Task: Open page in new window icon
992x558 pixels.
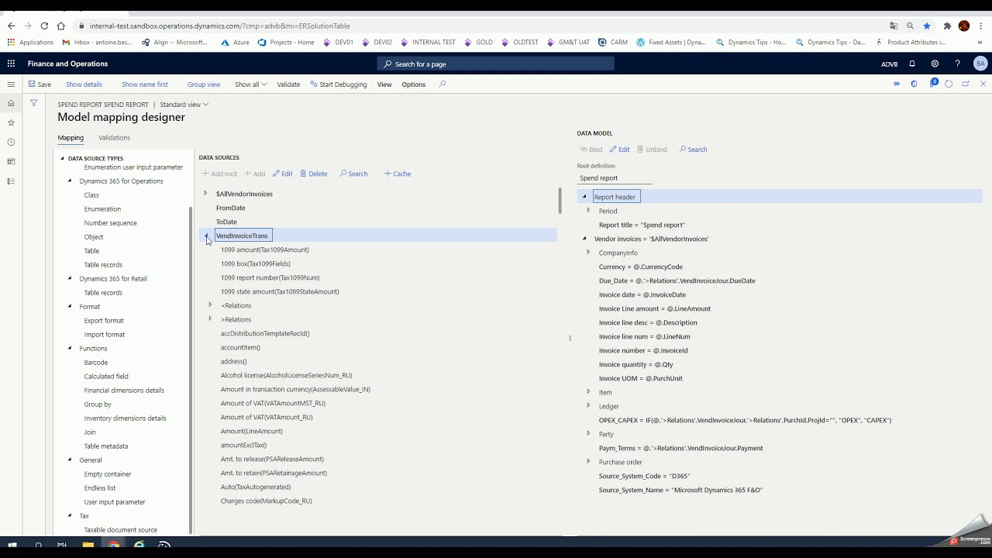Action: pyautogui.click(x=966, y=84)
